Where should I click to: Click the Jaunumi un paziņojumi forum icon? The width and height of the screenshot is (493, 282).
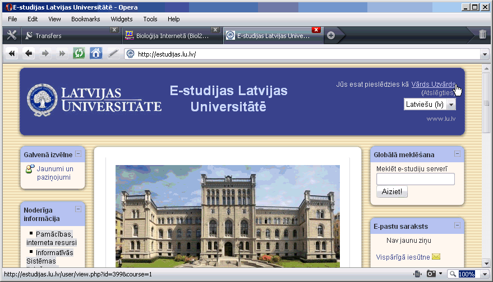30,169
